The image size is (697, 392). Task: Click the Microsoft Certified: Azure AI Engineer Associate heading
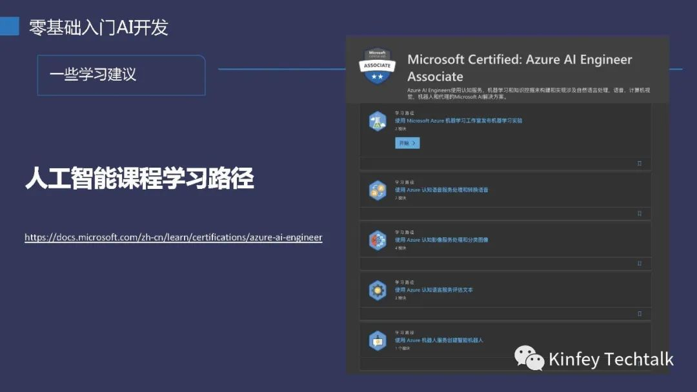coord(520,68)
